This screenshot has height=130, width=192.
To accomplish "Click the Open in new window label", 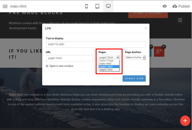I will click(62, 66).
